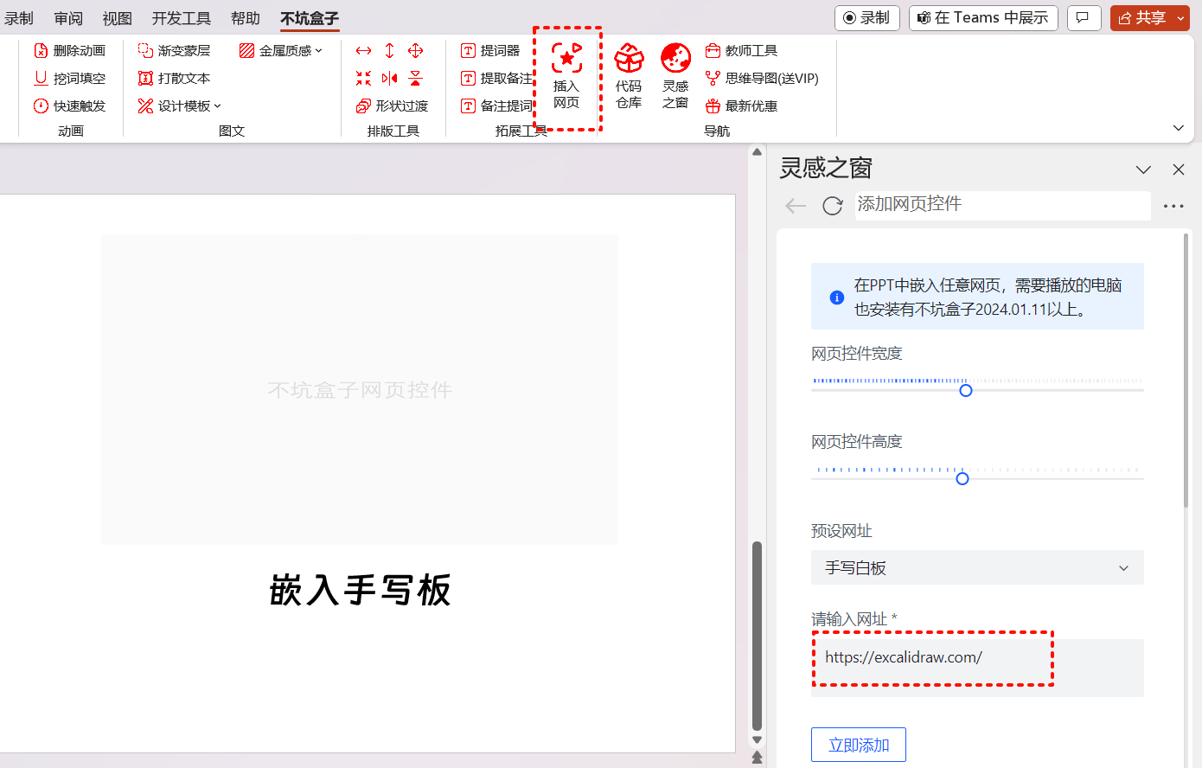
Task: Switch to the 开发工具 ribbon tab
Action: tap(182, 18)
